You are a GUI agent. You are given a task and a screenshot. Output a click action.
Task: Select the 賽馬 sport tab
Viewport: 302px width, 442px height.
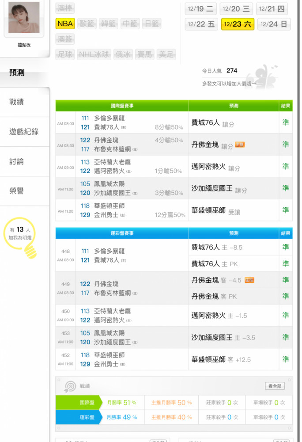pyautogui.click(x=145, y=54)
